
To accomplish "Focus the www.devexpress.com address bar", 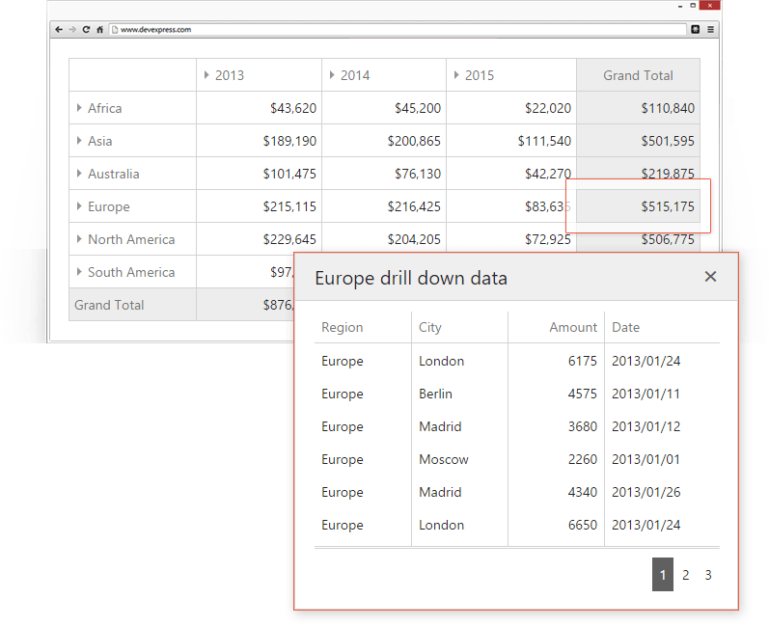I will [x=398, y=29].
